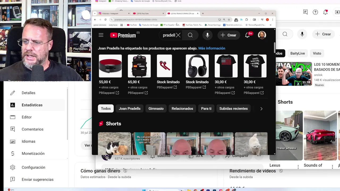Select the 'Visto' chip in light YouTube window
Screen dimensions: 340x191
(x=317, y=53)
